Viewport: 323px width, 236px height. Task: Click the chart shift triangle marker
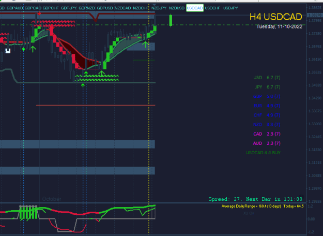155,5
